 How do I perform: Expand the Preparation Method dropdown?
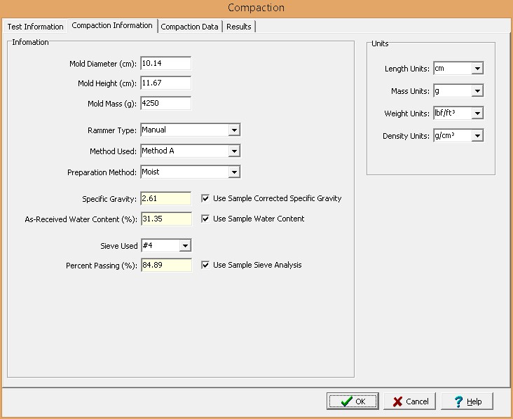point(234,172)
